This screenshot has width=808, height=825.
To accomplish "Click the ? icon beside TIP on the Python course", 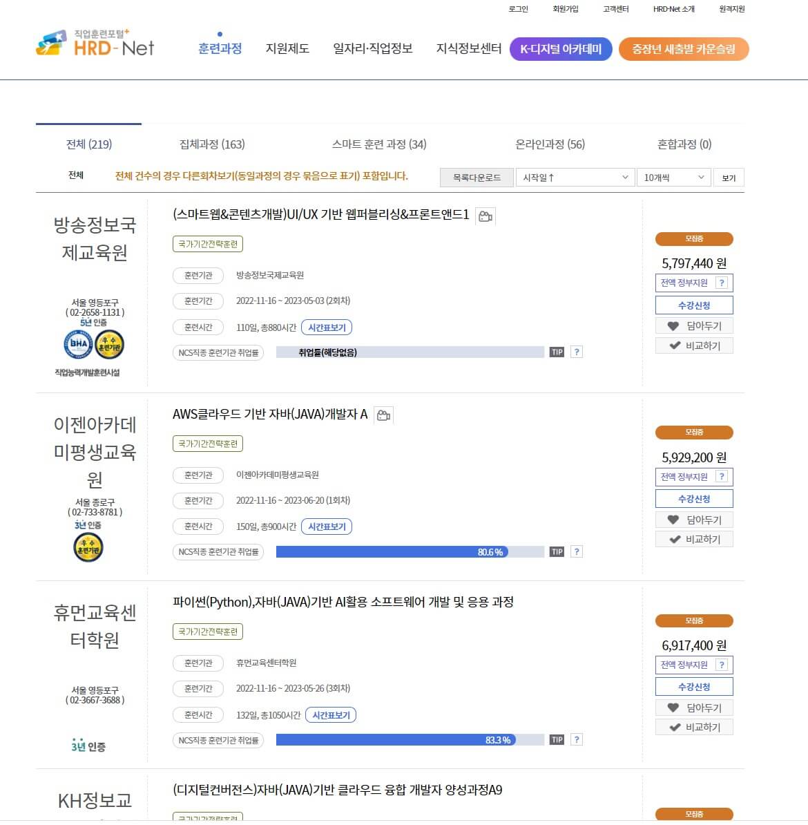I will click(x=577, y=739).
